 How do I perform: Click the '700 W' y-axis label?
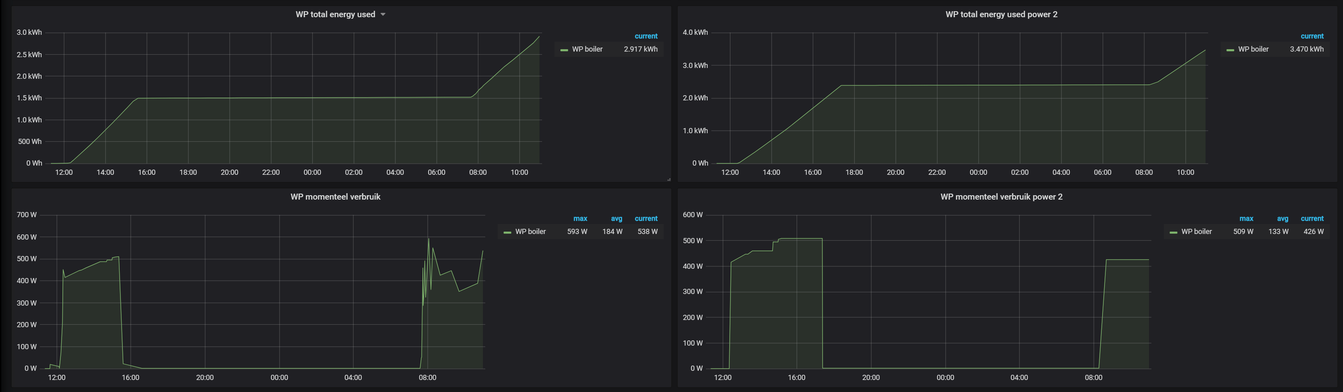click(x=26, y=215)
